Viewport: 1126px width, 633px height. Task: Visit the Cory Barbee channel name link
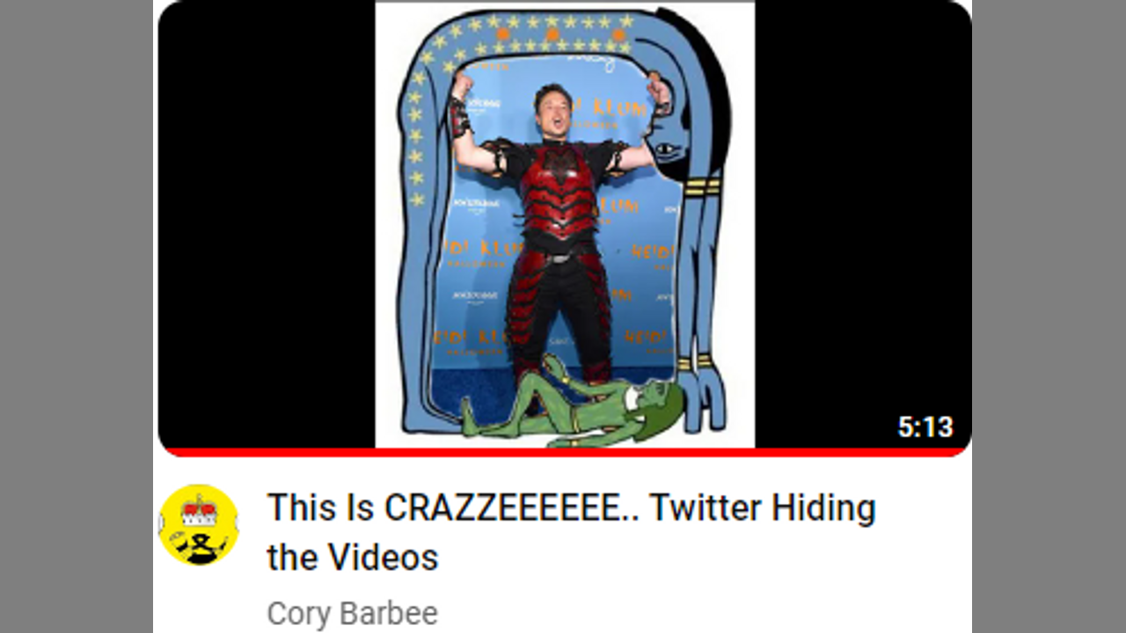[352, 613]
